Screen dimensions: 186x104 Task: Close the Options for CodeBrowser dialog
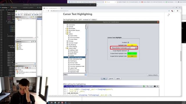(x=158, y=22)
